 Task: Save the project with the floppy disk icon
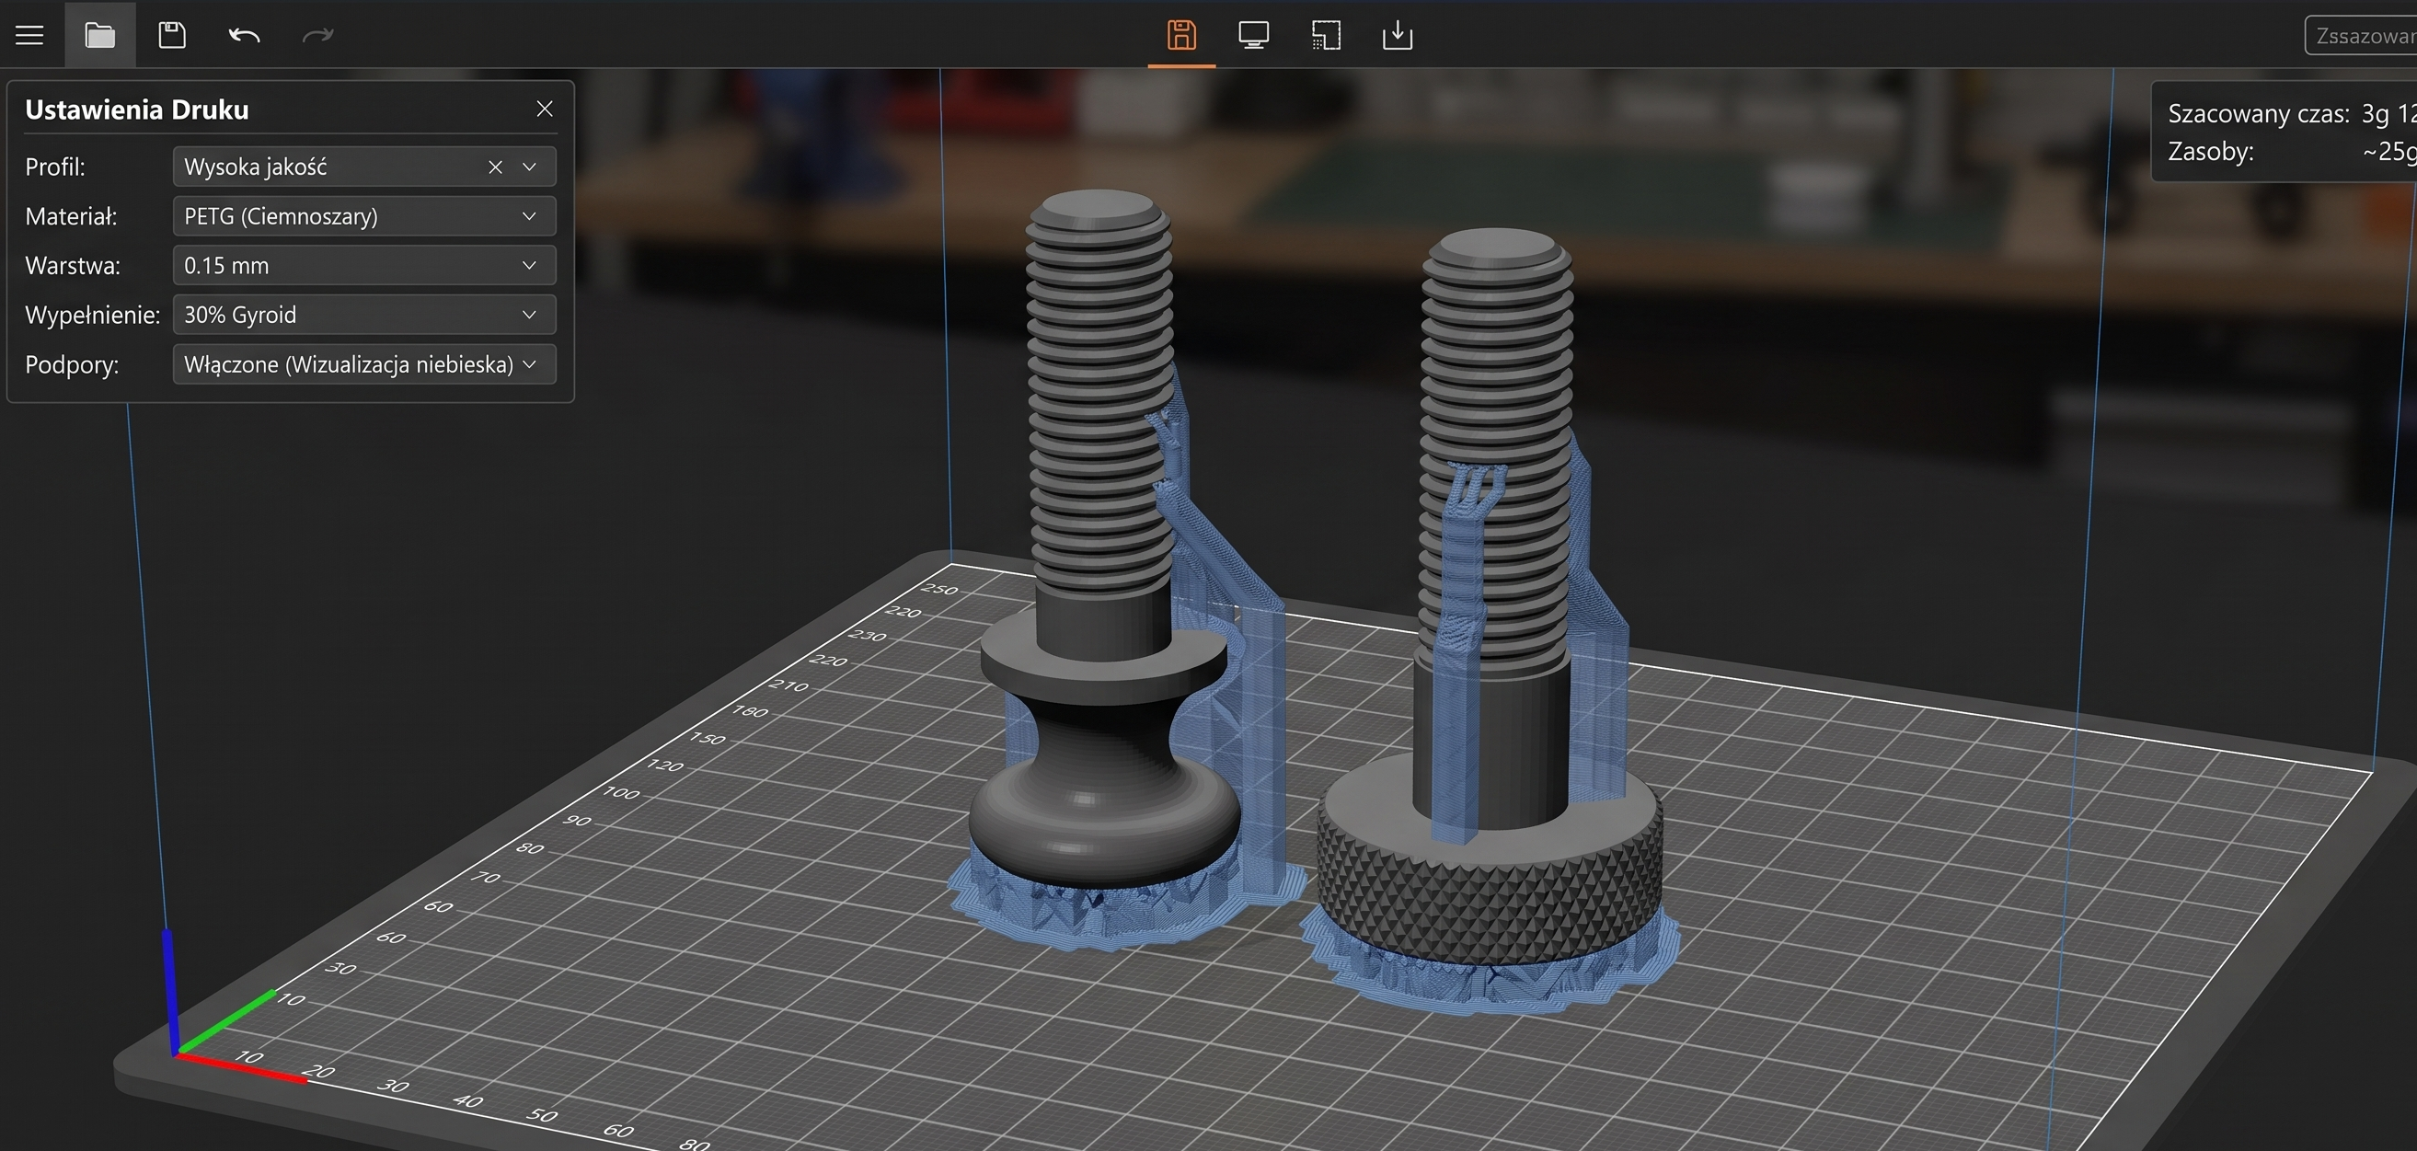coord(172,36)
